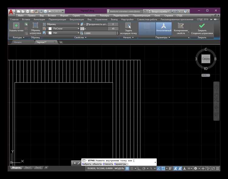
Task: Switch to the 'Лист1' layout tab
Action: (28, 167)
